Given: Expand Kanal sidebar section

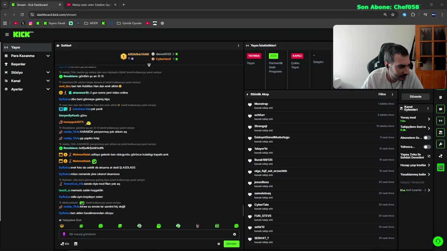Looking at the screenshot, I should coord(27,81).
